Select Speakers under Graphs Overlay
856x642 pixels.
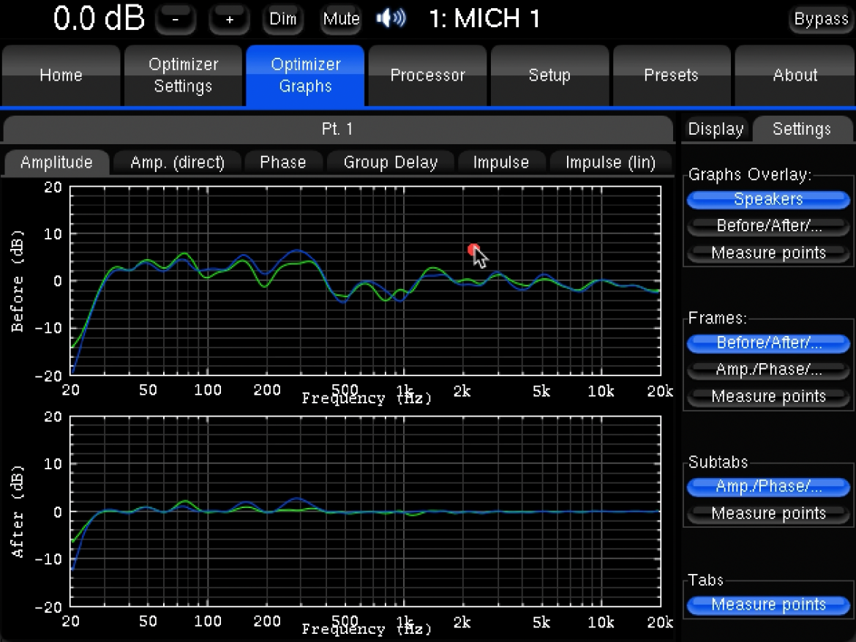point(769,199)
